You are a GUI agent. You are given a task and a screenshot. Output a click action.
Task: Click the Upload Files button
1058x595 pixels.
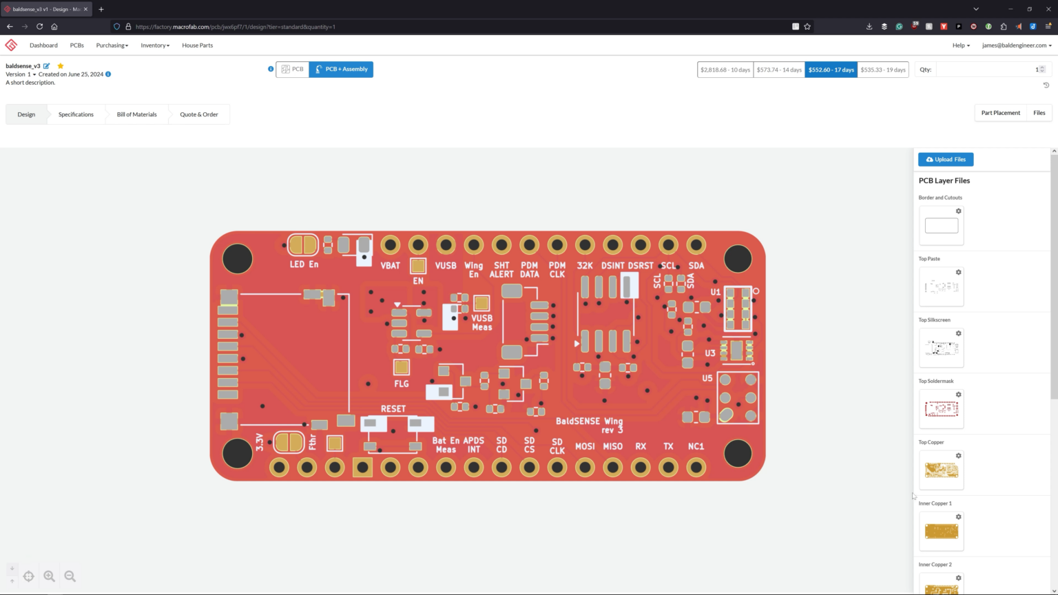click(x=945, y=159)
